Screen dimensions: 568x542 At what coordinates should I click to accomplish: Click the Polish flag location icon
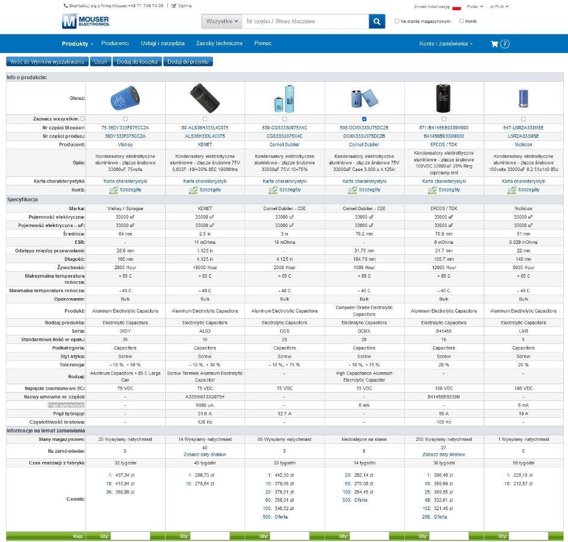[x=457, y=7]
